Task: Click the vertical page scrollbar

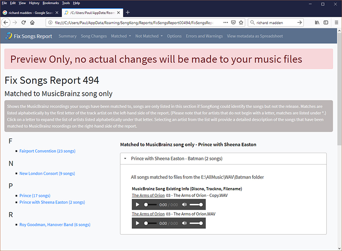Action: [x=339, y=89]
